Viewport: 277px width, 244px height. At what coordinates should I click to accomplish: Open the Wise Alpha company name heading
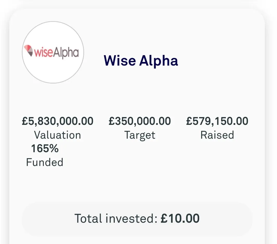pos(141,61)
